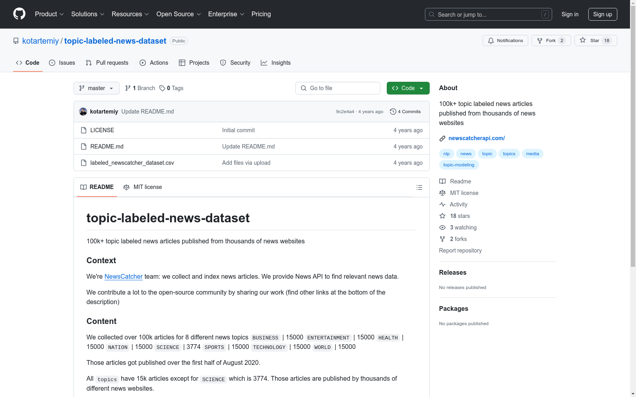This screenshot has height=397, width=636.
Task: Click the LICENSE file icon
Action: pos(83,130)
